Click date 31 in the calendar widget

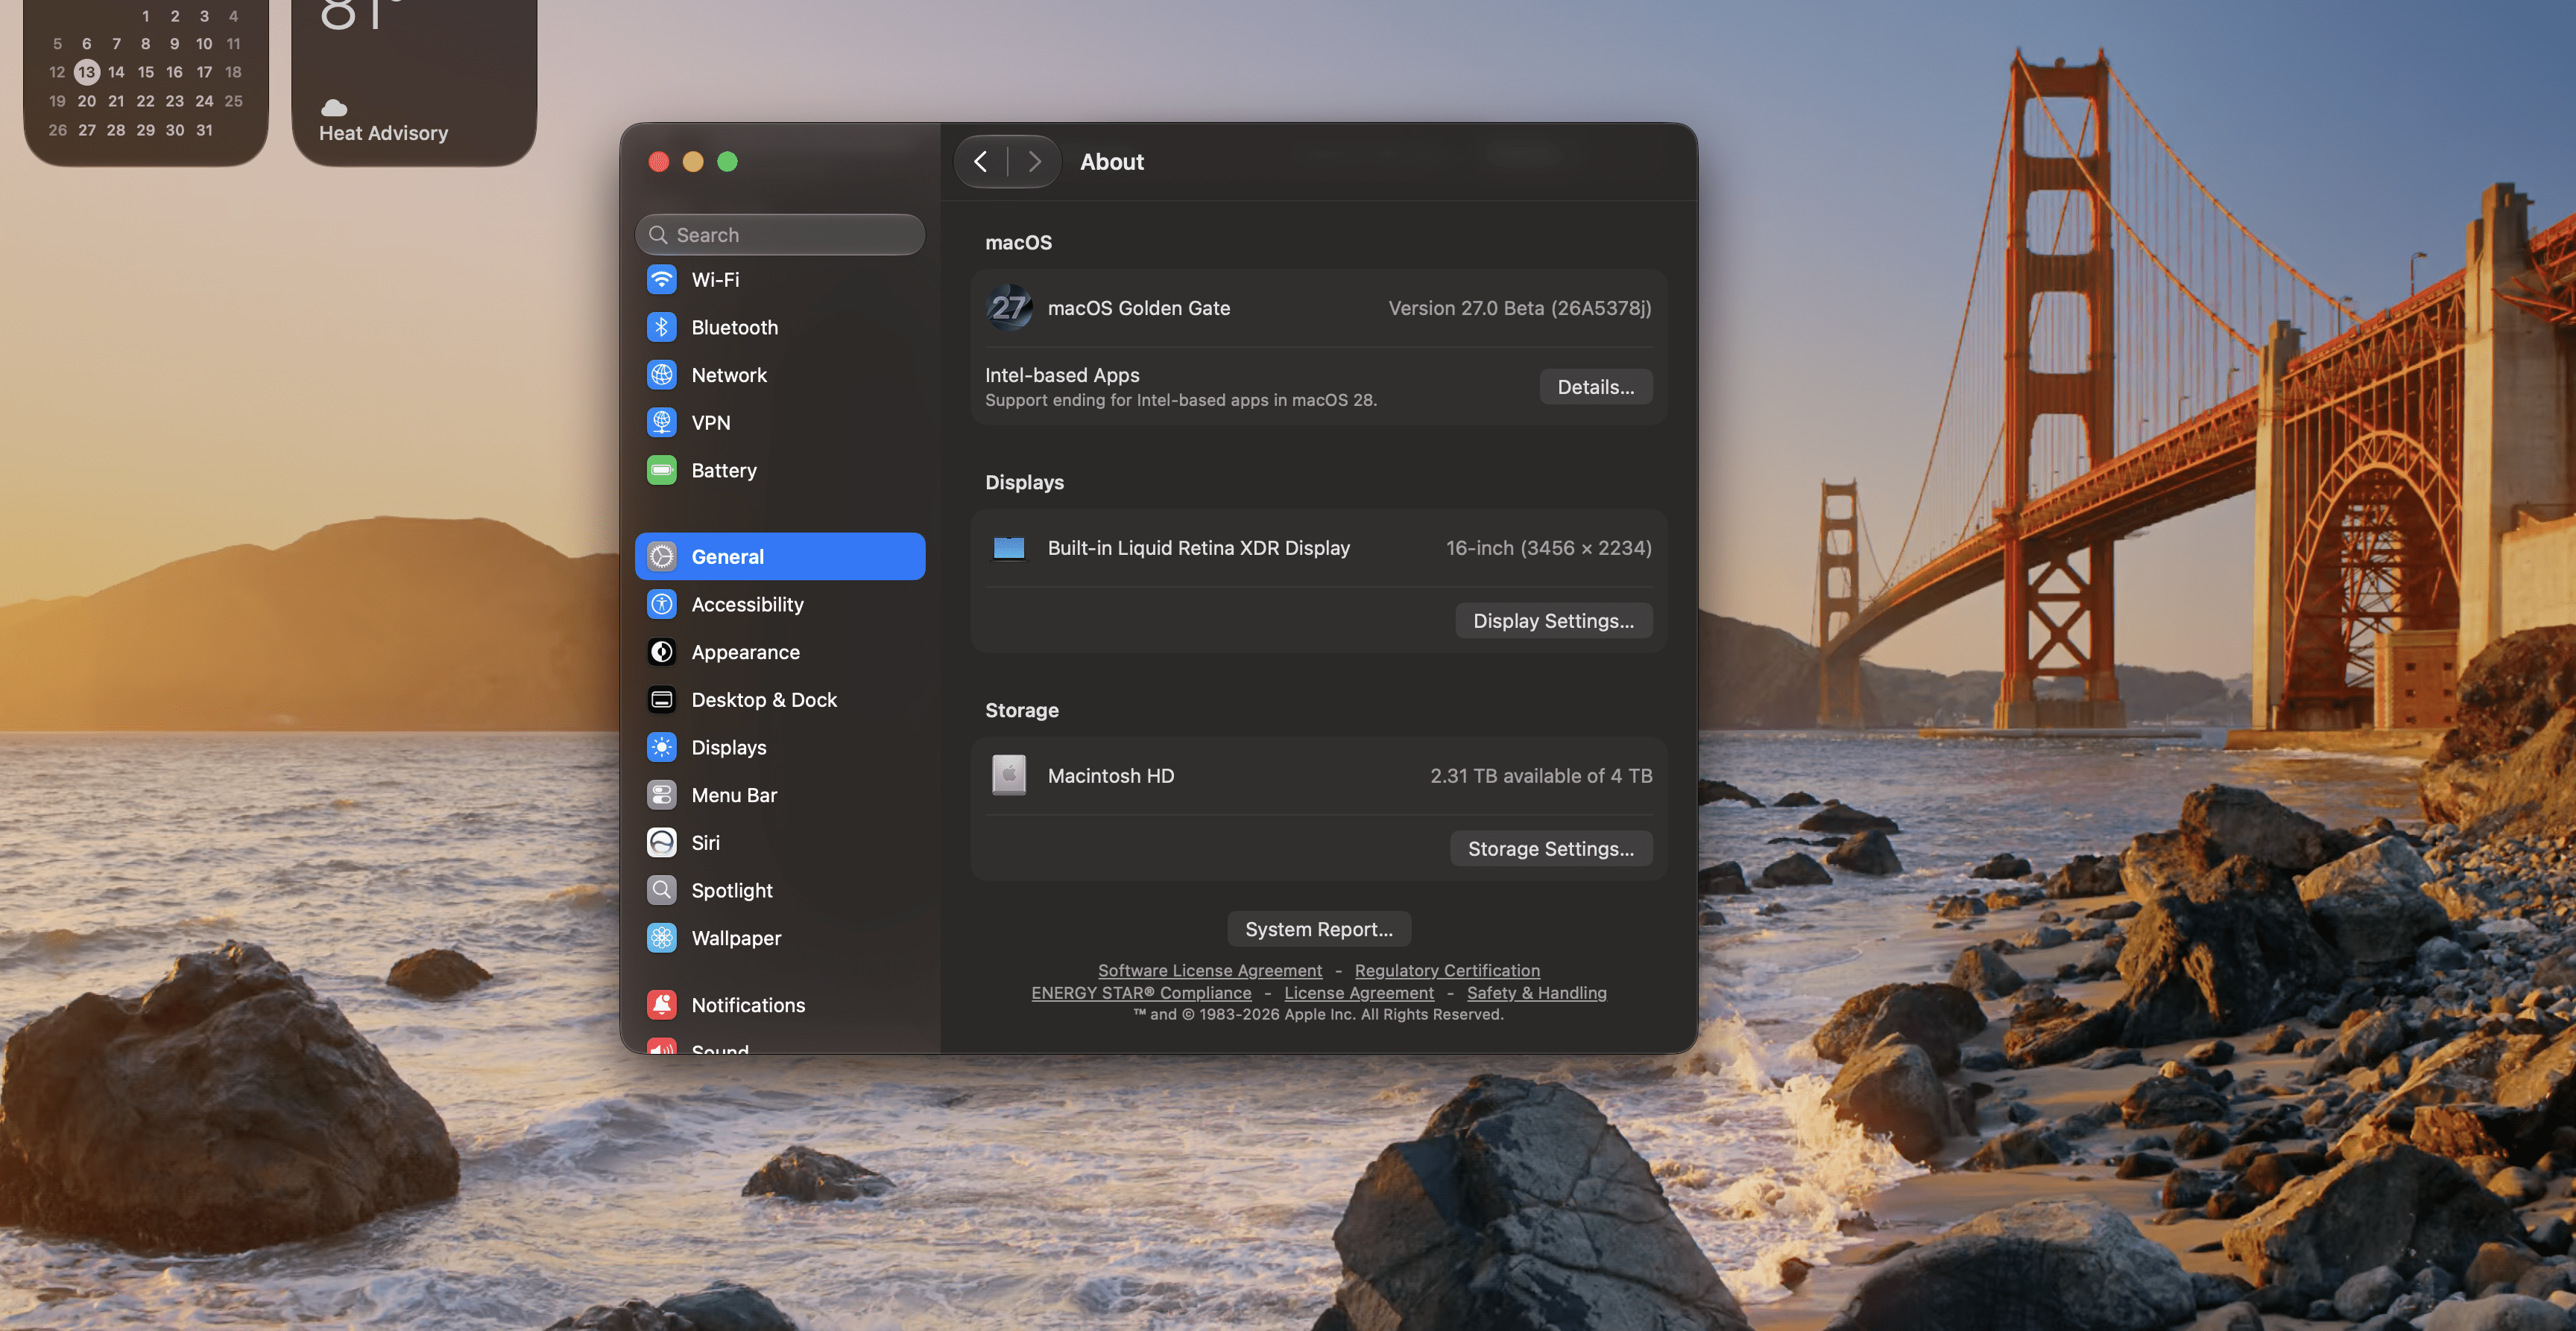point(204,130)
